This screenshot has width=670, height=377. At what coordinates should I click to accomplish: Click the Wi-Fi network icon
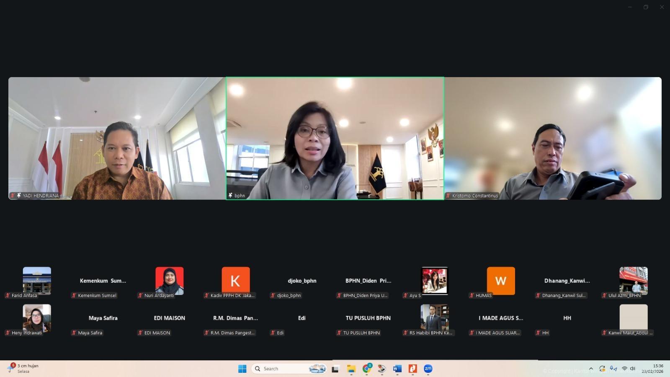(x=624, y=369)
